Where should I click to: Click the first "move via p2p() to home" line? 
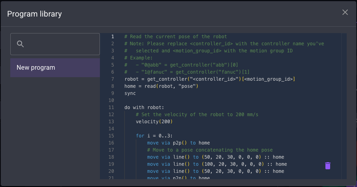tap(178, 143)
